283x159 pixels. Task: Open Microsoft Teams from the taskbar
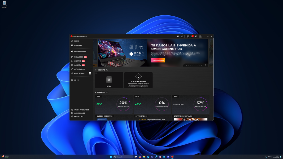point(152,157)
